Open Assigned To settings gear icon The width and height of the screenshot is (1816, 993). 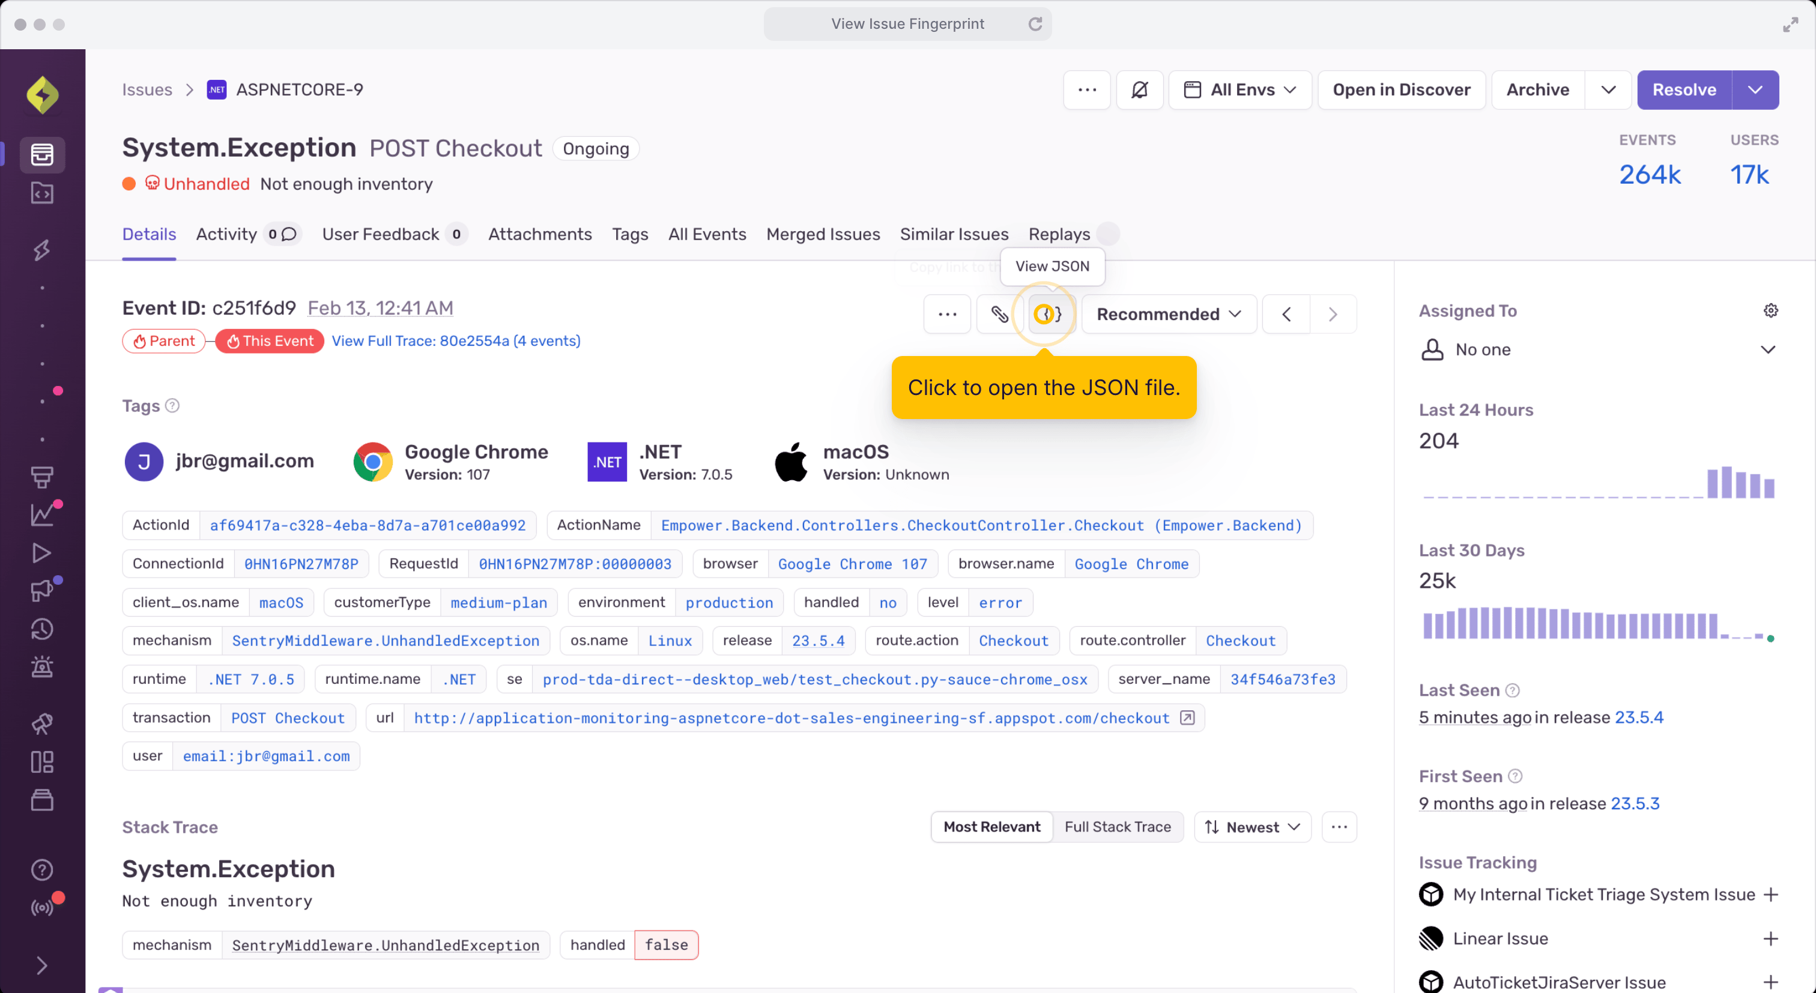(1770, 311)
